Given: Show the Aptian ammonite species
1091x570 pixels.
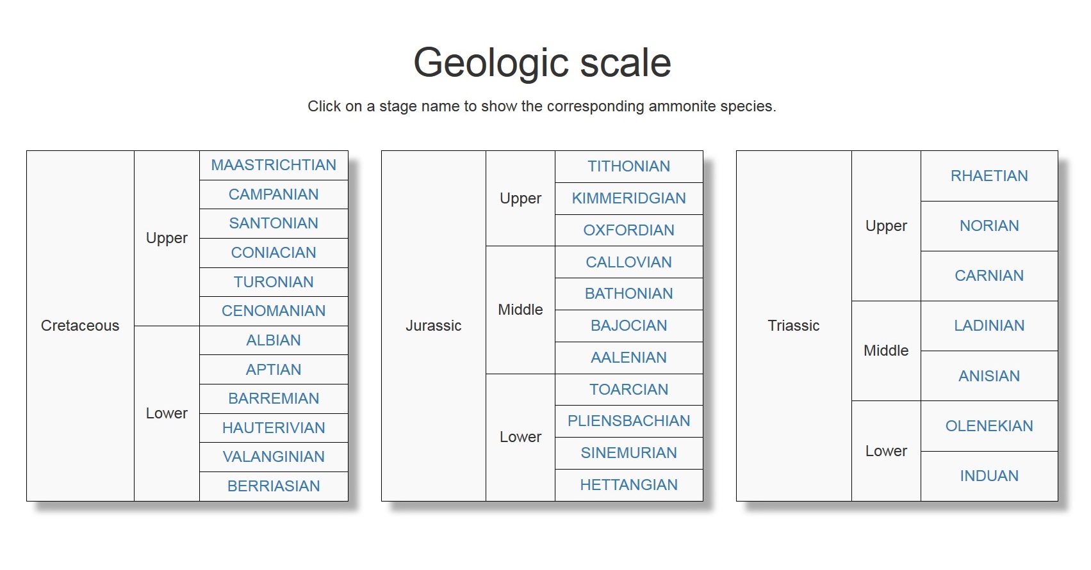Looking at the screenshot, I should click(274, 369).
